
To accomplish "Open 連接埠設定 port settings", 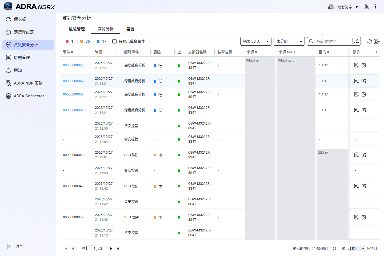I will pyautogui.click(x=28, y=32).
